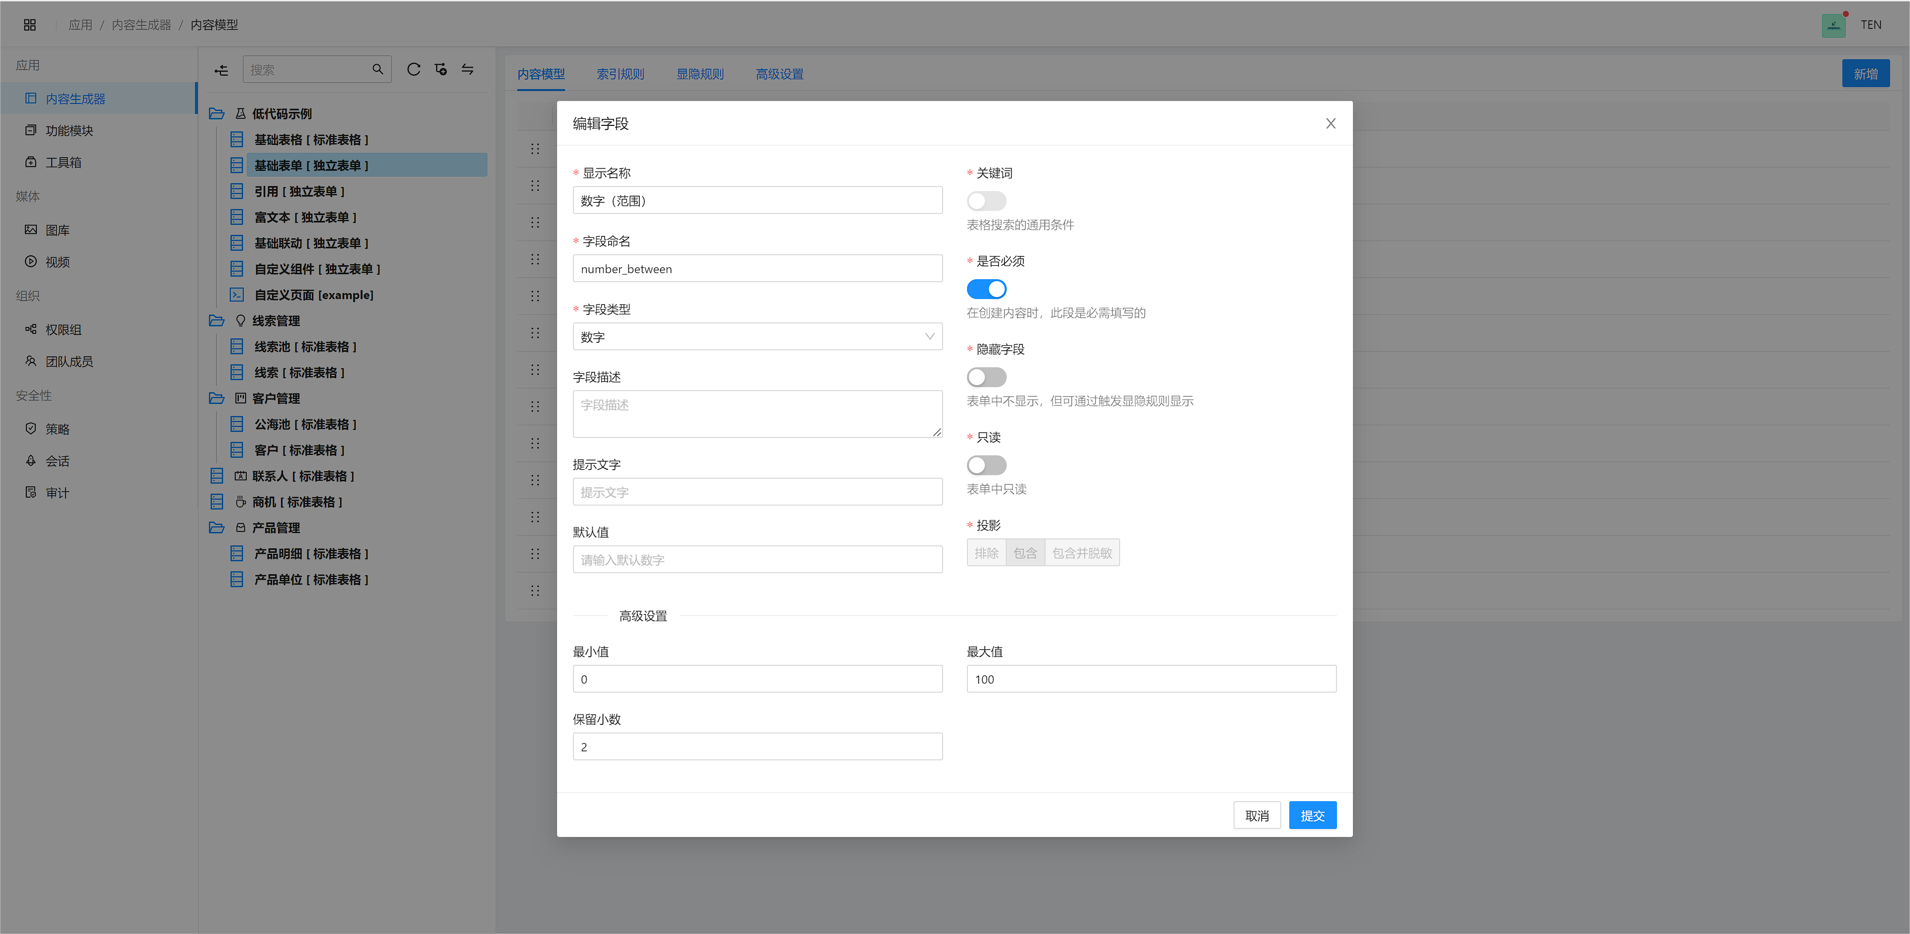Click the refresh icon beside search box
The width and height of the screenshot is (1910, 934).
[x=414, y=70]
